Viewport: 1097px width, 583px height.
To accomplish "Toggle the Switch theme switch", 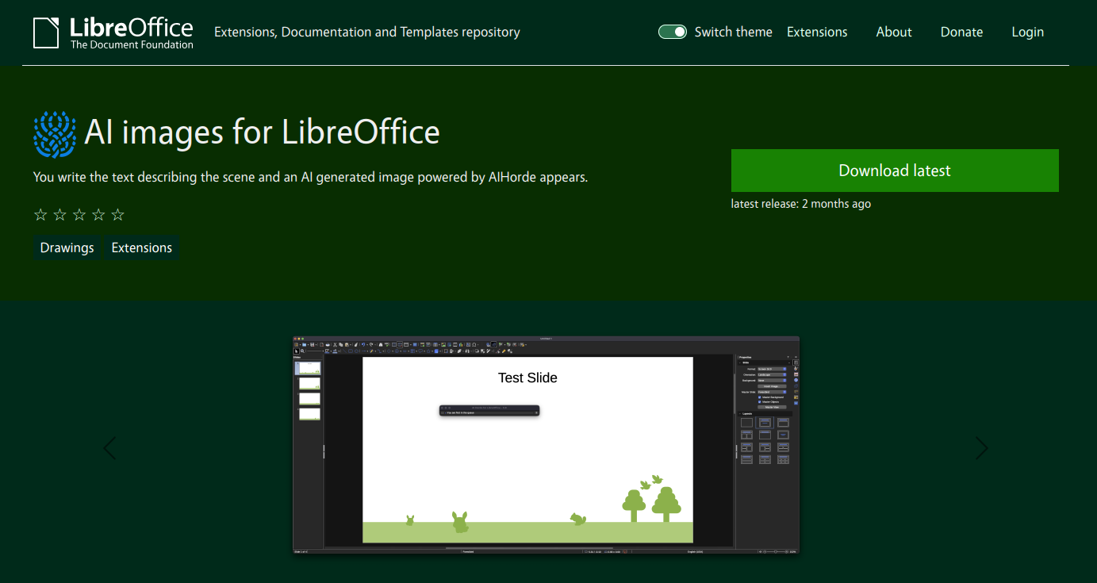I will pyautogui.click(x=672, y=32).
